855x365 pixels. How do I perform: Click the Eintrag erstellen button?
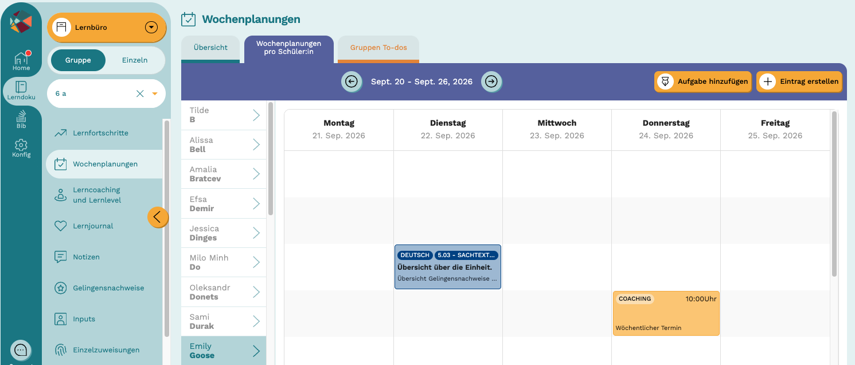point(799,81)
